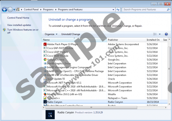Open the View installed updates link
Image resolution: width=172 pixels, height=121 pixels.
(19, 25)
